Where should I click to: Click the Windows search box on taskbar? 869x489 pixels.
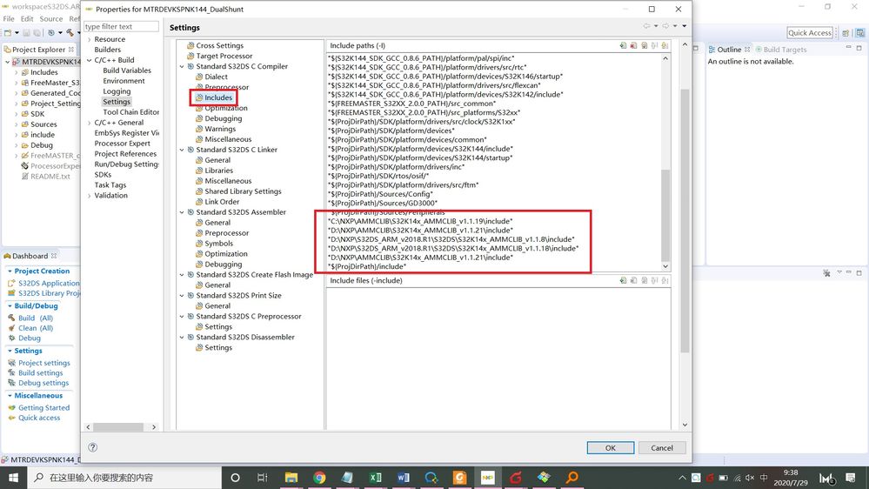click(124, 478)
